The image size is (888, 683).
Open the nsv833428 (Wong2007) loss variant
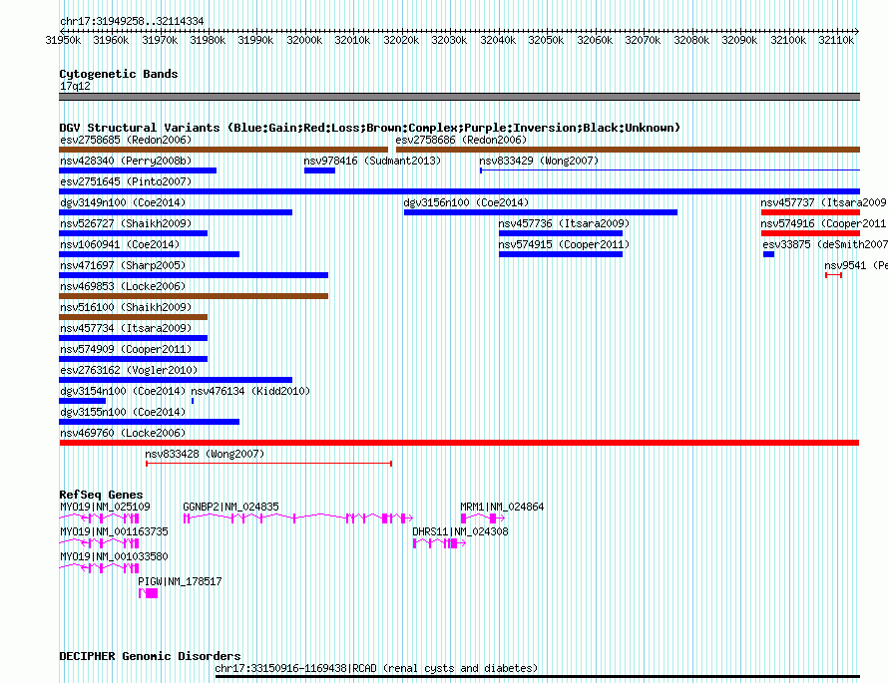point(269,464)
